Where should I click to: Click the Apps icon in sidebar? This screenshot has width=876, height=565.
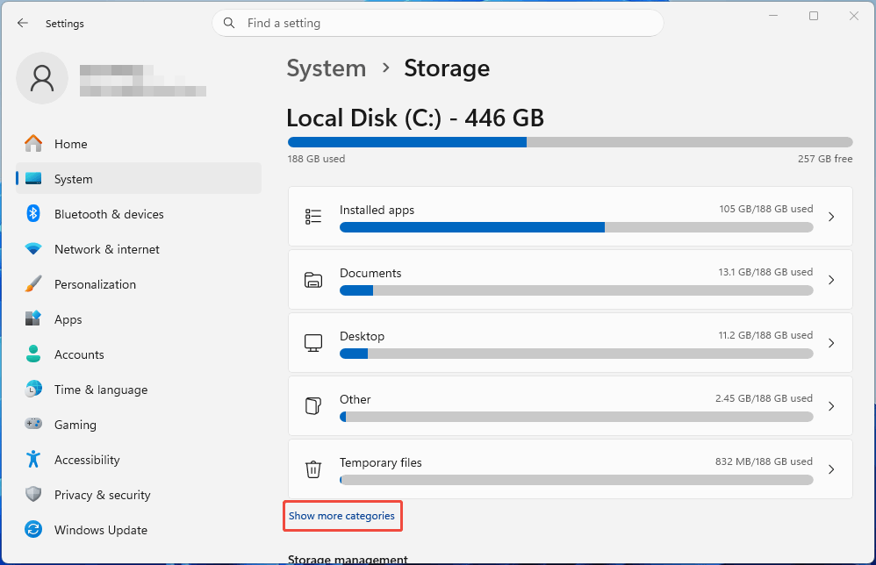(33, 318)
